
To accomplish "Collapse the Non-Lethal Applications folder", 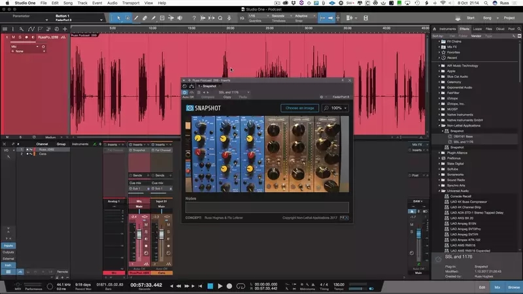I will (439, 125).
